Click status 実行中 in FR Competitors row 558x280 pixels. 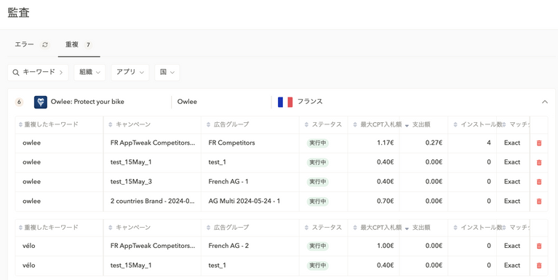pos(317,143)
